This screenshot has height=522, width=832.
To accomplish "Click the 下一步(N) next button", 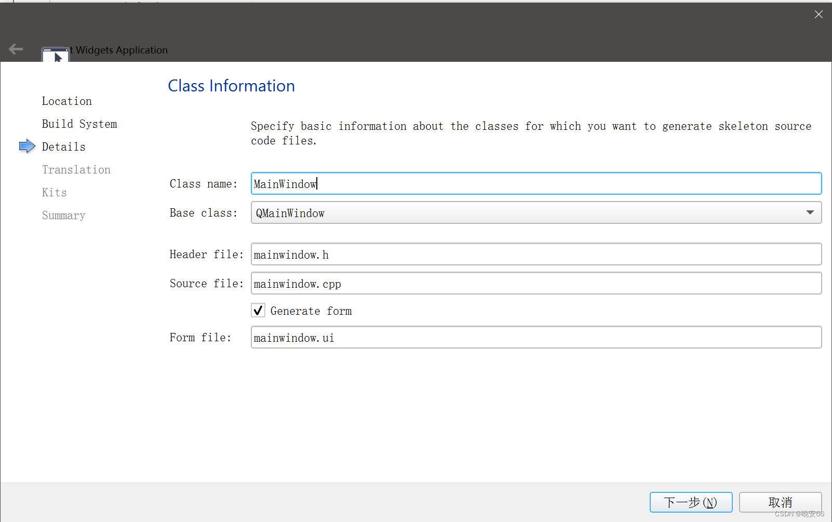I will click(691, 502).
